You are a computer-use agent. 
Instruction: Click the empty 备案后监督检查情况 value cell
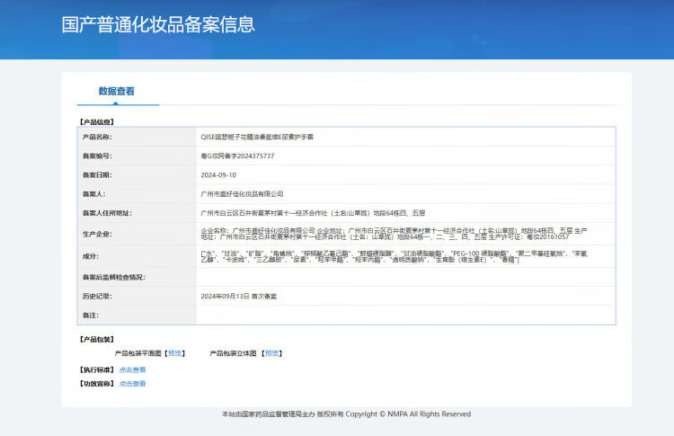(404, 277)
